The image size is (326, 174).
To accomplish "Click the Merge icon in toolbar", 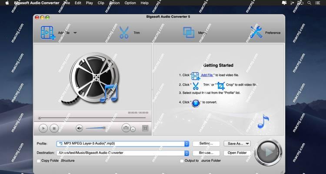I will (x=189, y=33).
